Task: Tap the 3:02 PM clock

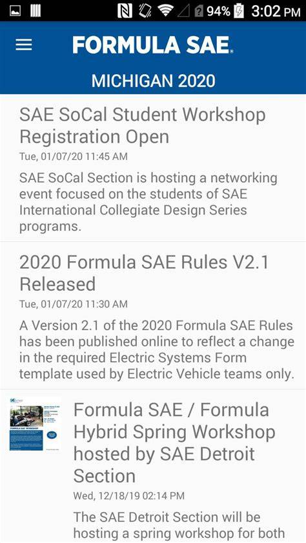Action: pyautogui.click(x=276, y=12)
